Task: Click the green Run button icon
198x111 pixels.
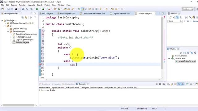Action: (37, 9)
